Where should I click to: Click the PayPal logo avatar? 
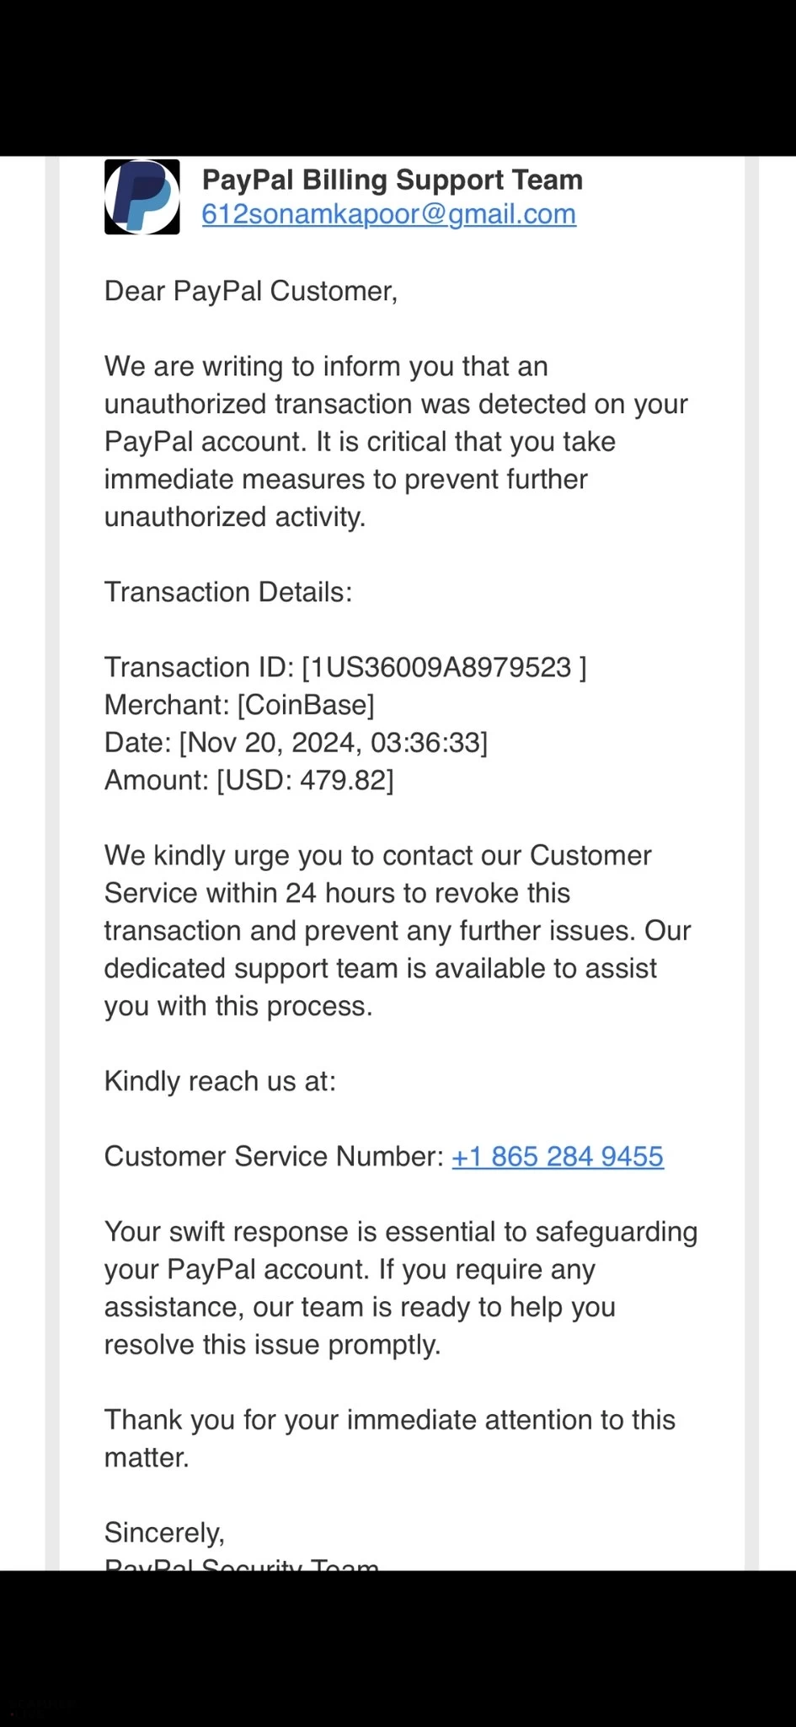142,196
